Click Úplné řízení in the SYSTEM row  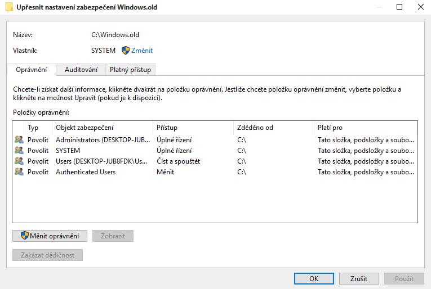coord(174,151)
